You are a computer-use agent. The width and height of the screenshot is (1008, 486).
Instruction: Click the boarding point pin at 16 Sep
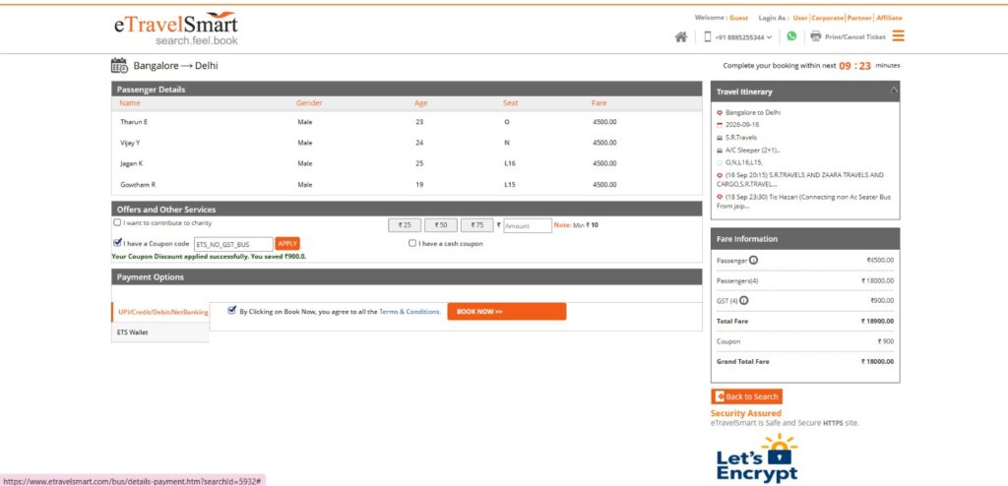tap(720, 175)
